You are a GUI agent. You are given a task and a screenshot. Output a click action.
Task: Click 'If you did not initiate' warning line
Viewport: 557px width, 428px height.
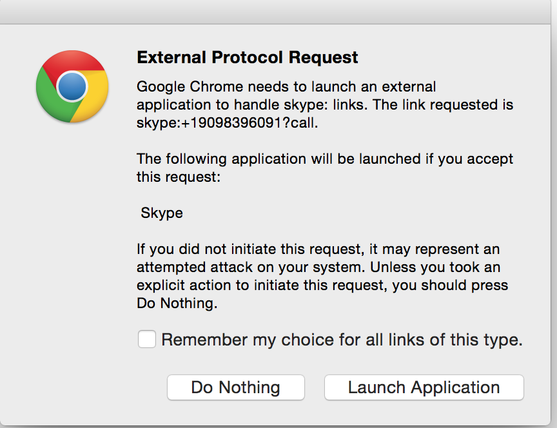coord(318,249)
